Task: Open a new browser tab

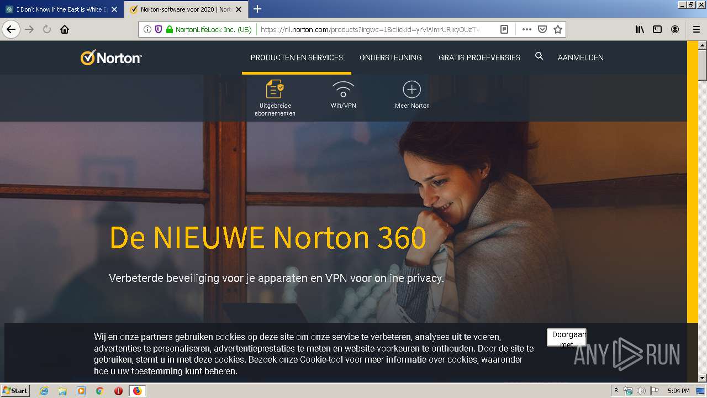Action: click(257, 9)
